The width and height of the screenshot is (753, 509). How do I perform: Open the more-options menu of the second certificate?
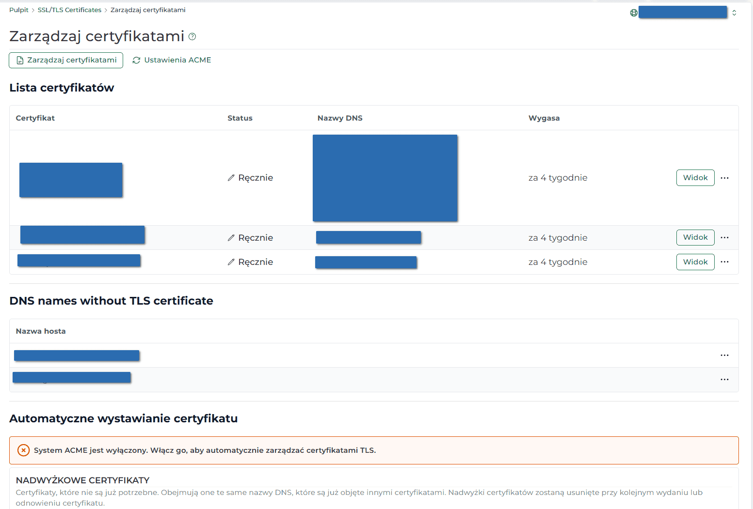click(x=724, y=237)
